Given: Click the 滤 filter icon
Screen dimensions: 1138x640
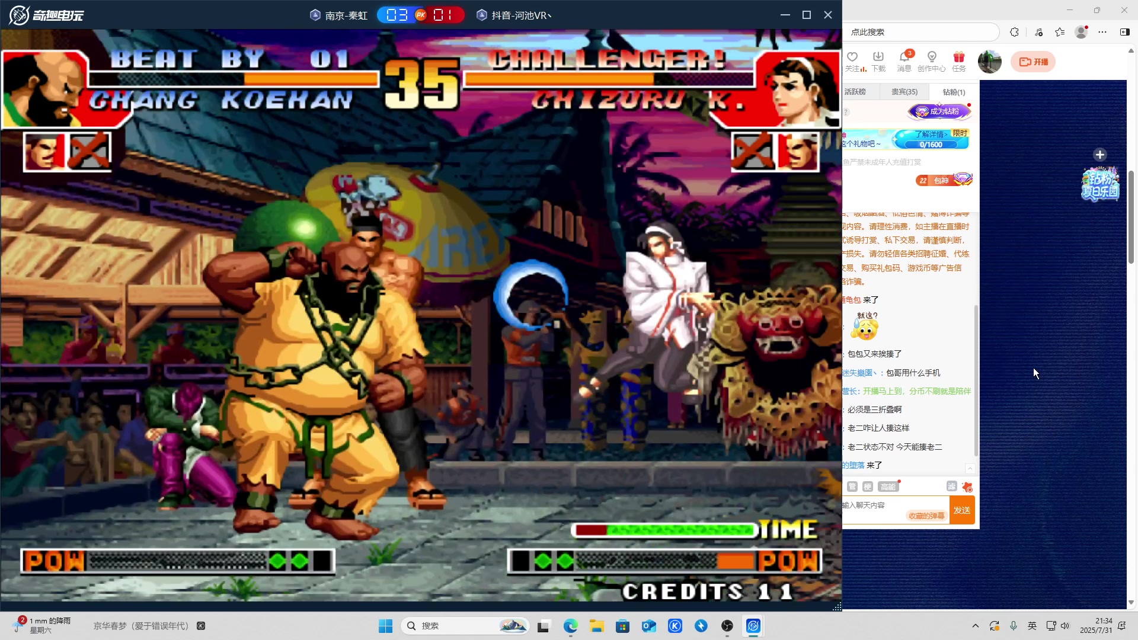Looking at the screenshot, I should pos(951,486).
